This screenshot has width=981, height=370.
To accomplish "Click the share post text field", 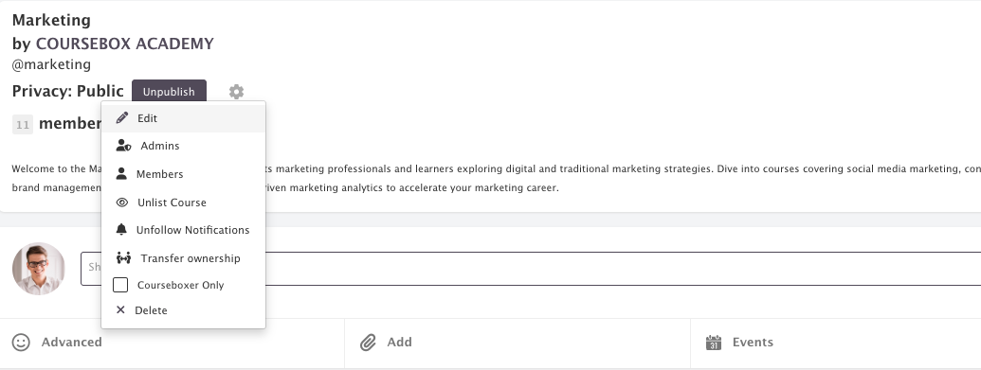I will pos(531,269).
